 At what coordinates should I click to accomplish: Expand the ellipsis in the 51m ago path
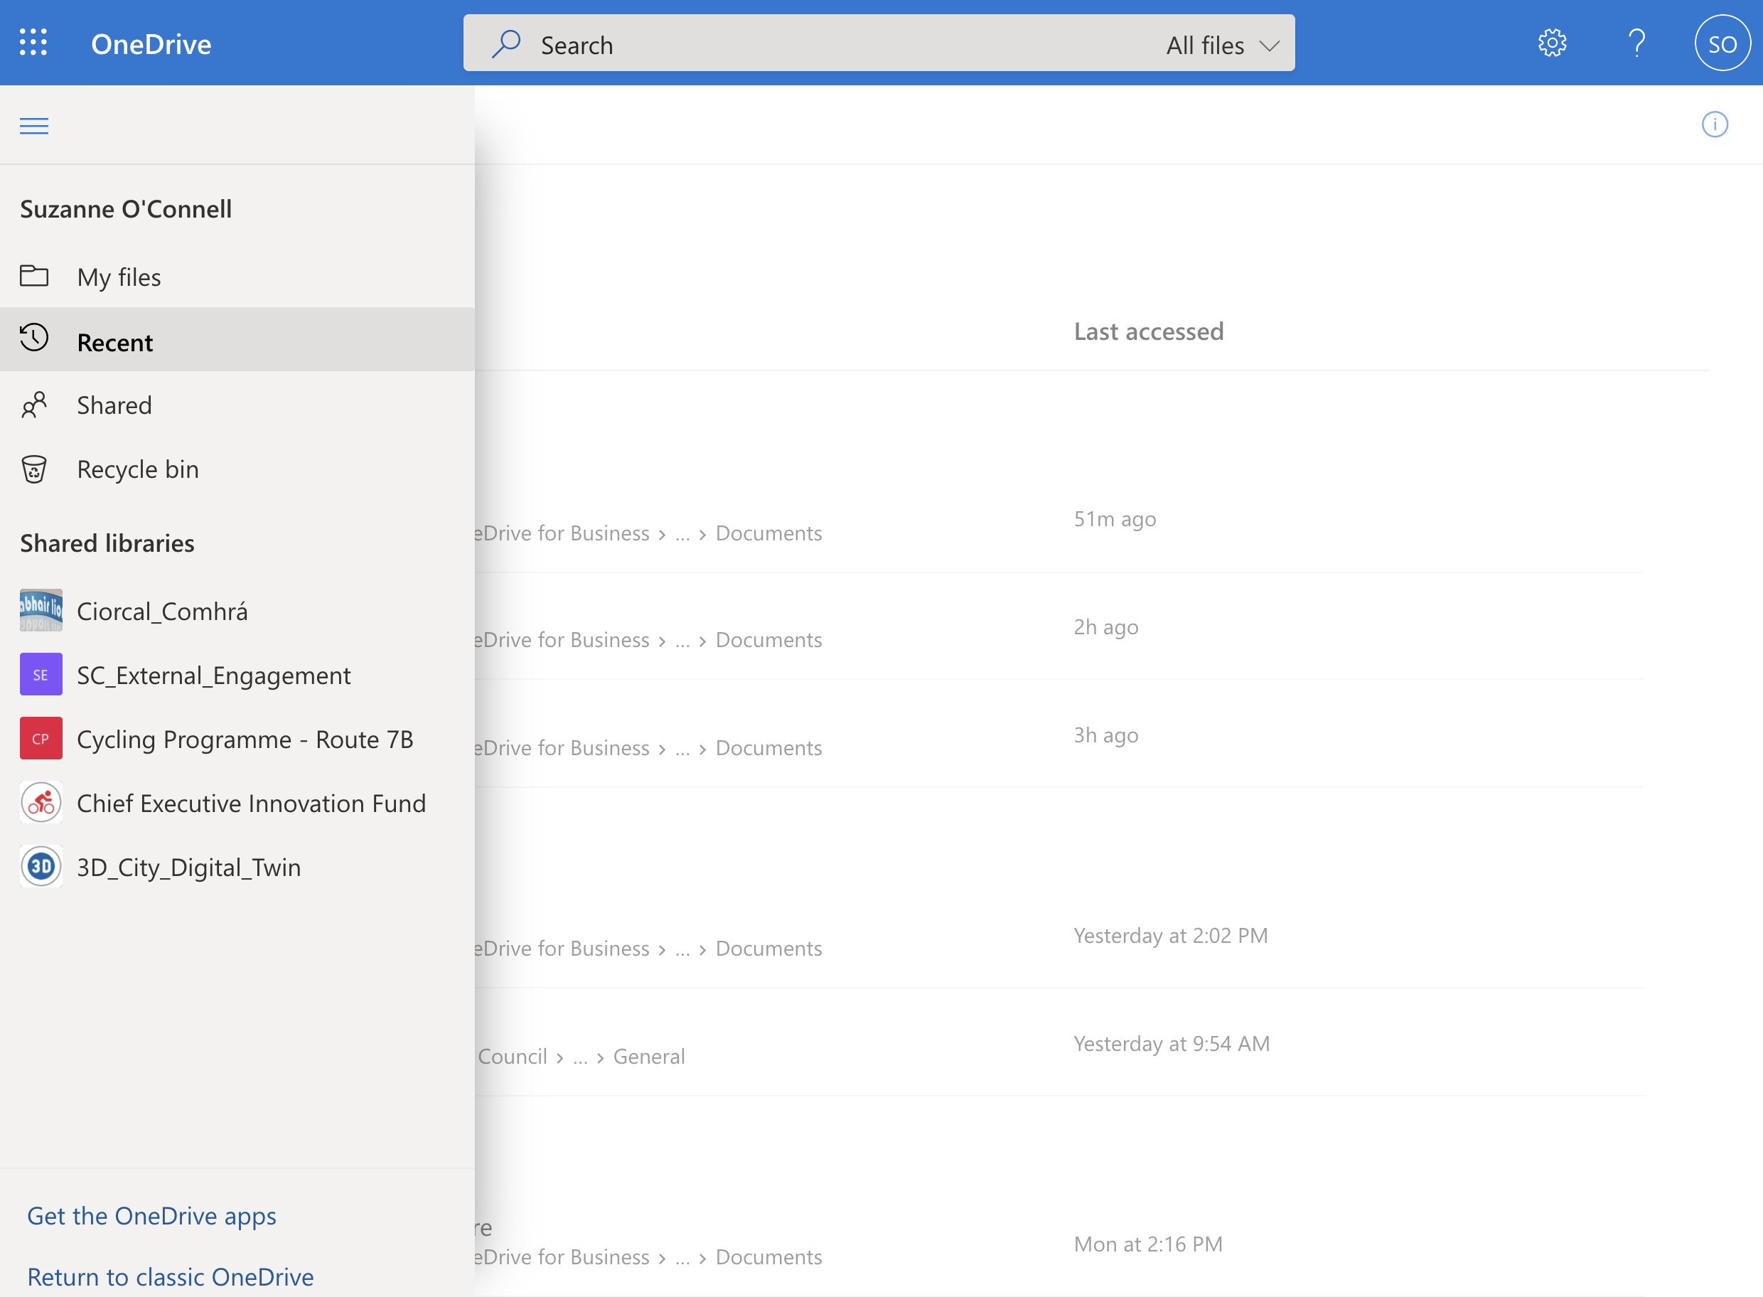coord(682,534)
